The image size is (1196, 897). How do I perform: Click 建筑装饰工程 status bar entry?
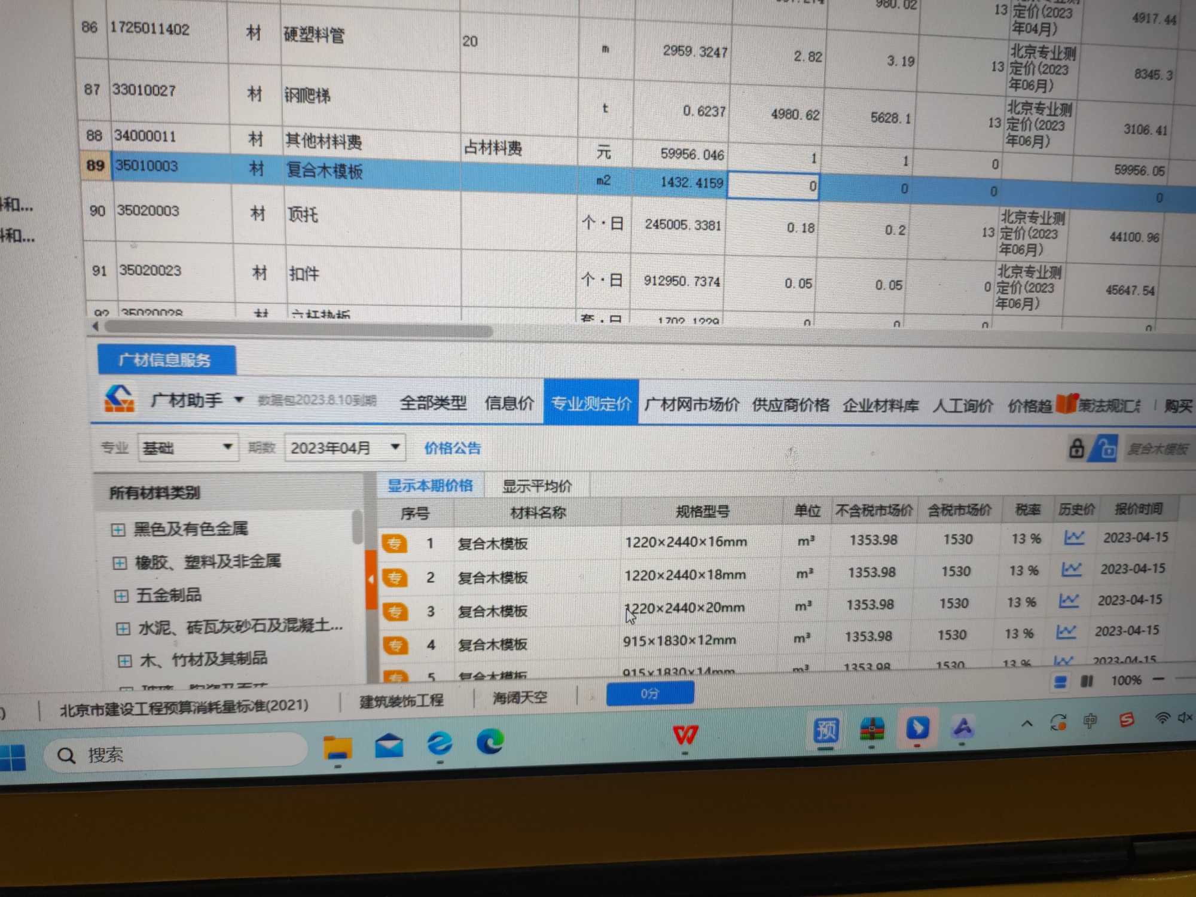(x=401, y=700)
